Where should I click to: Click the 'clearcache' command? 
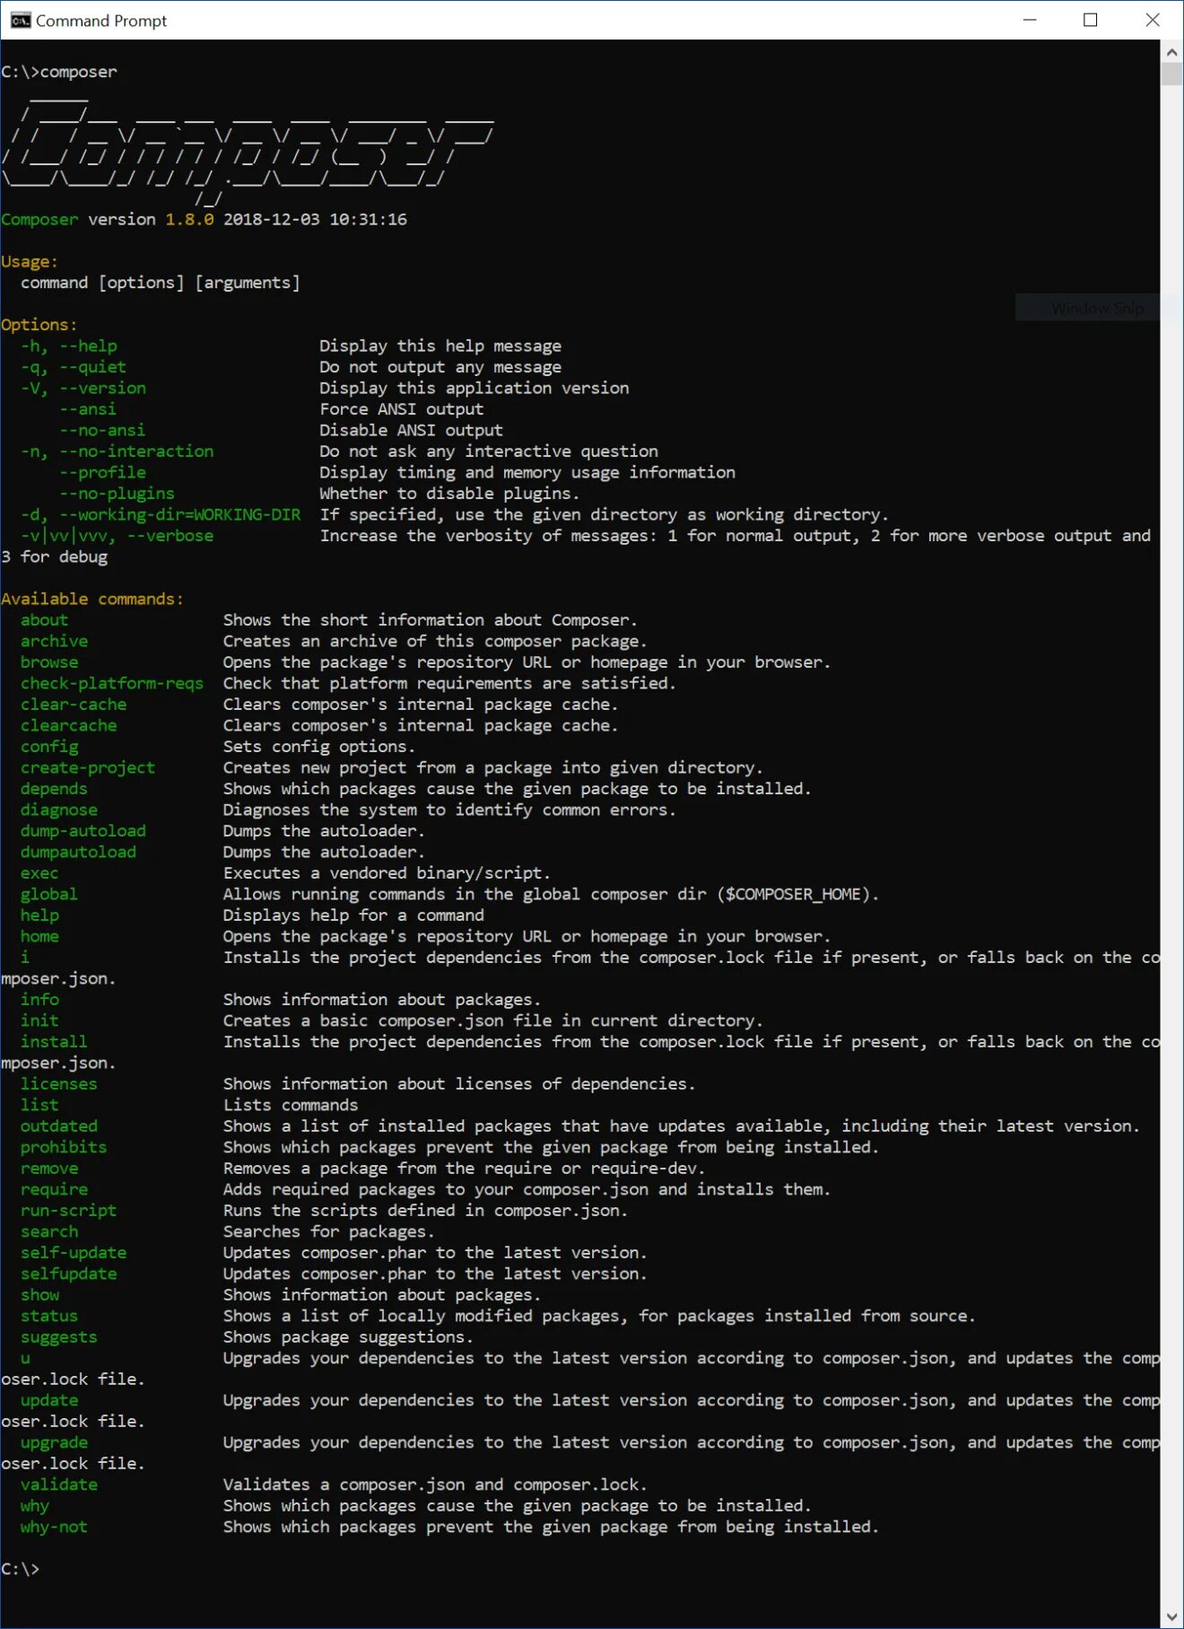69,725
